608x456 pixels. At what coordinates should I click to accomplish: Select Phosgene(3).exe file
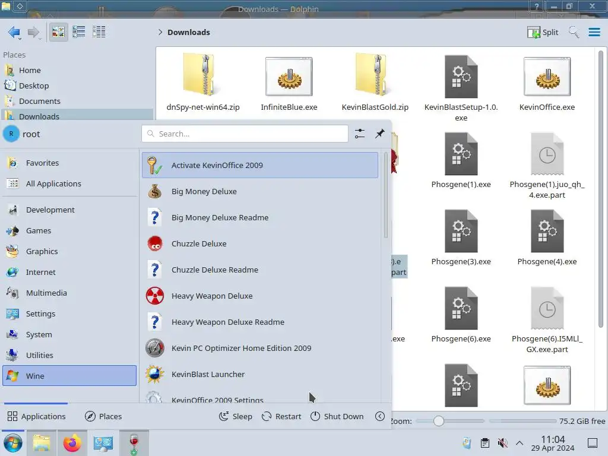click(461, 237)
